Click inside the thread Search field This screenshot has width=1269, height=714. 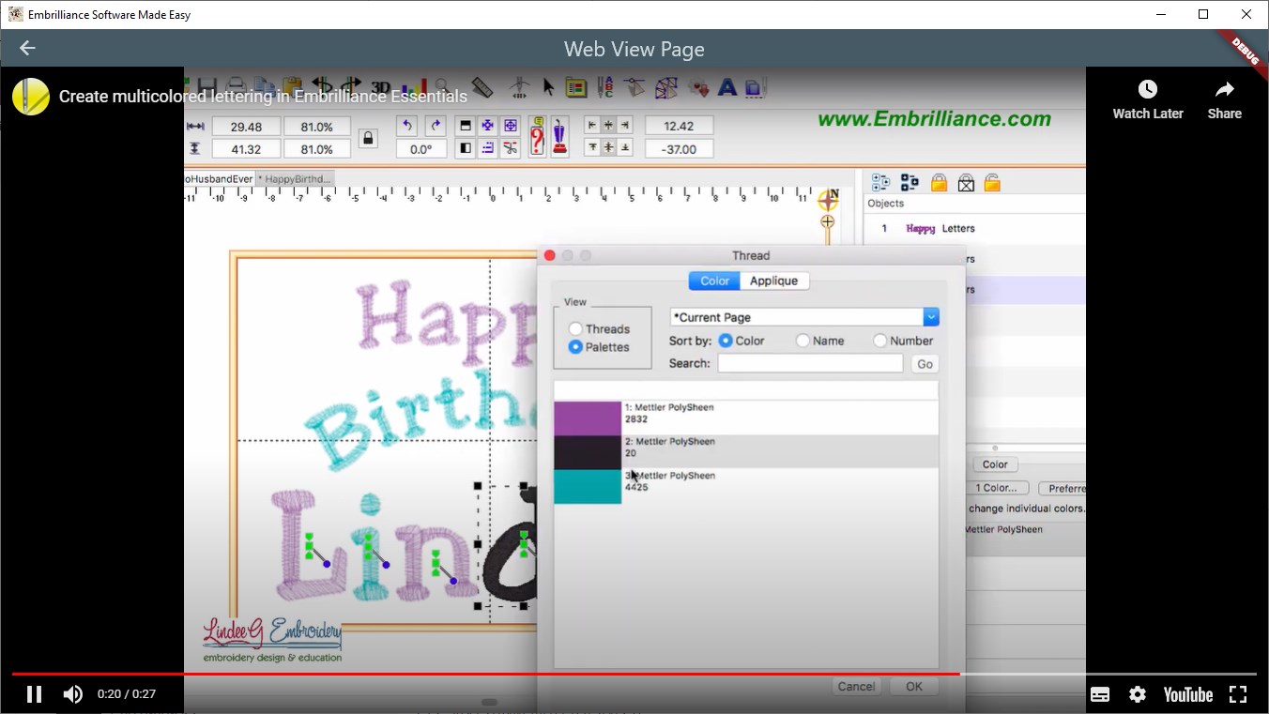pyautogui.click(x=809, y=363)
